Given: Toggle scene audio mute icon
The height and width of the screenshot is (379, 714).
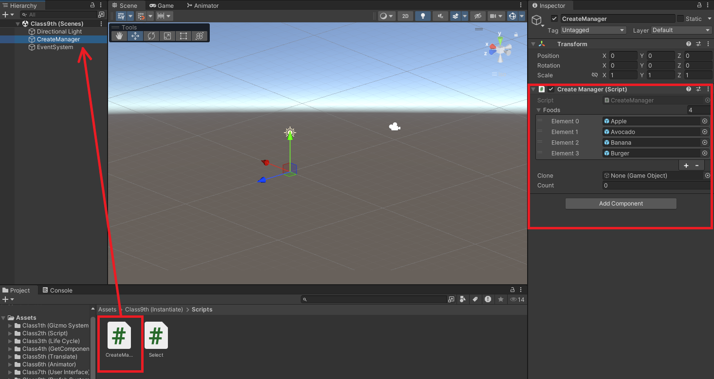Looking at the screenshot, I should point(440,16).
